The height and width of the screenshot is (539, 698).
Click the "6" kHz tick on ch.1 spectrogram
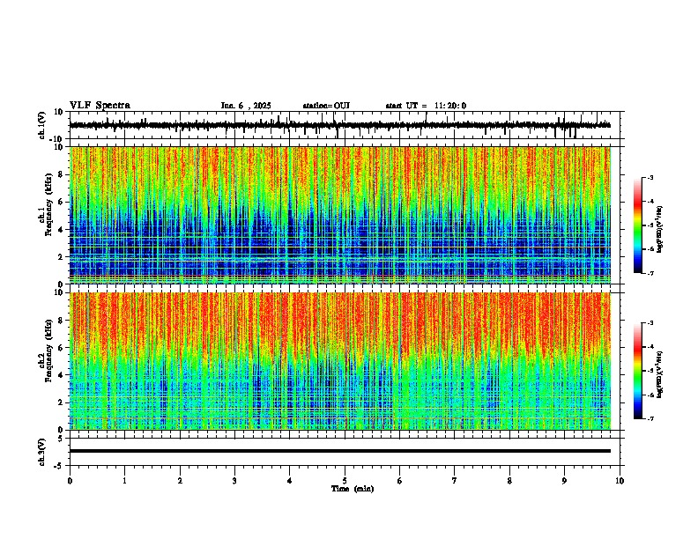62,202
